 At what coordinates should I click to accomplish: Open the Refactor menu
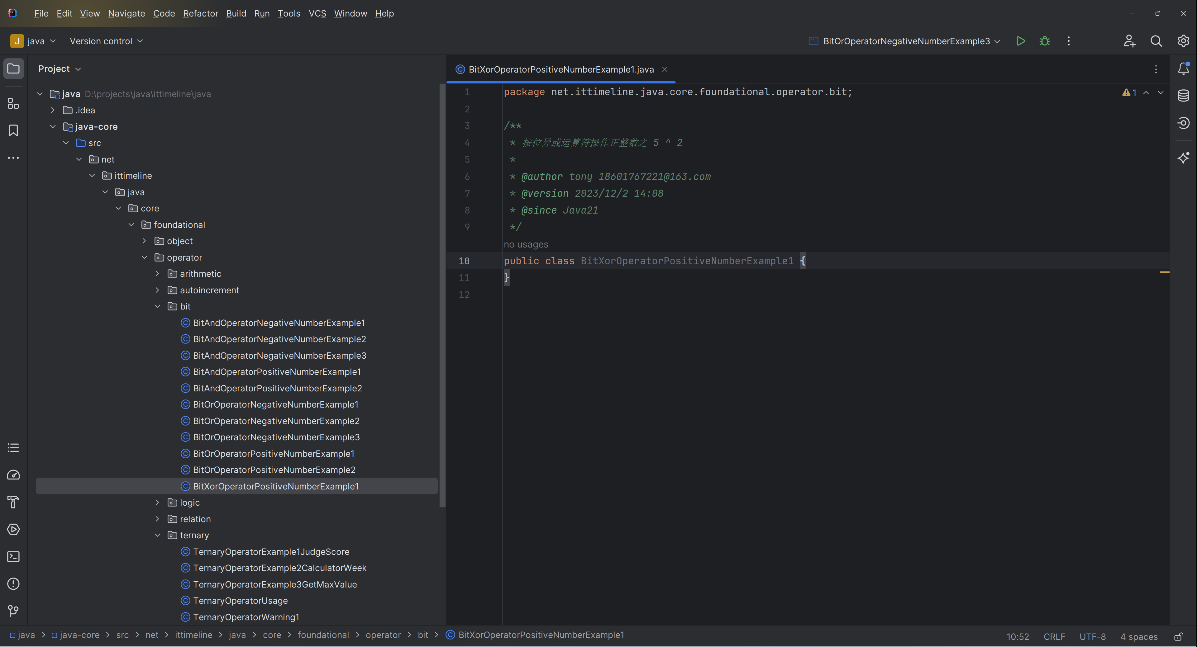pyautogui.click(x=200, y=13)
